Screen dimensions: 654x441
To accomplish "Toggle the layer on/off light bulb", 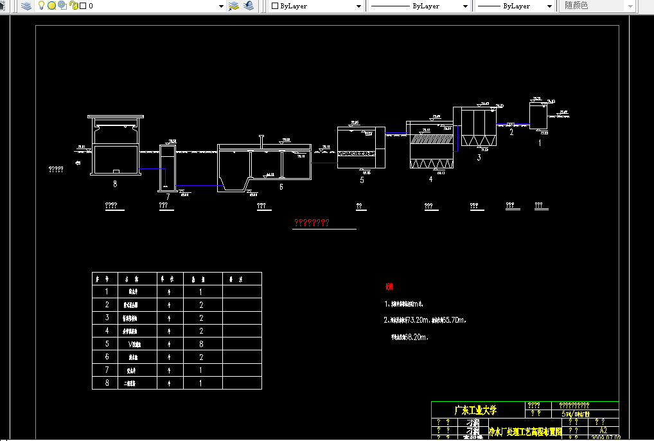I will point(41,5).
